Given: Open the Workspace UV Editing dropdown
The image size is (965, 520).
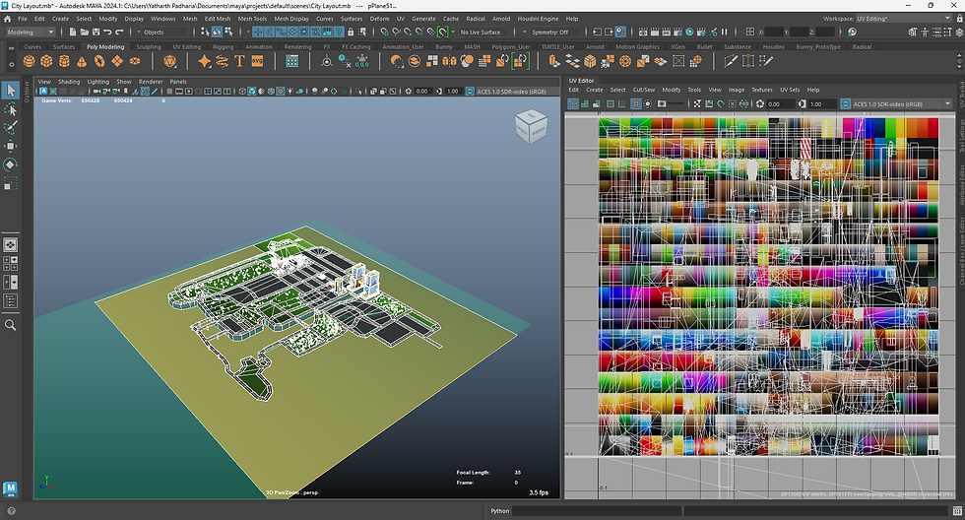Looking at the screenshot, I should click(x=904, y=19).
